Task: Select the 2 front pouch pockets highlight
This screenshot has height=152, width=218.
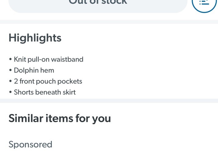Action: tap(48, 81)
